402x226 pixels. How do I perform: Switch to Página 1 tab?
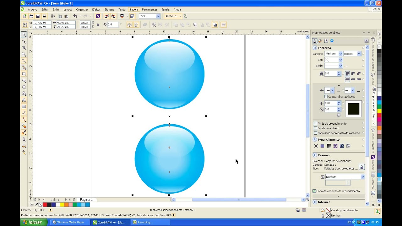click(x=86, y=199)
